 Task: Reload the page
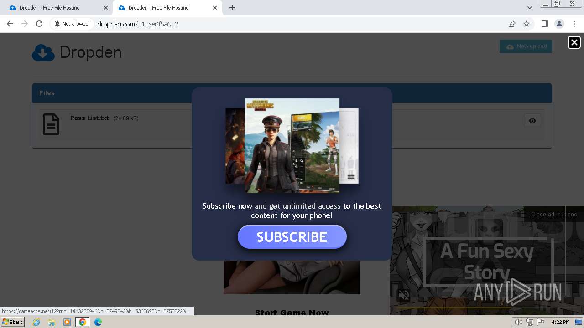tap(39, 24)
